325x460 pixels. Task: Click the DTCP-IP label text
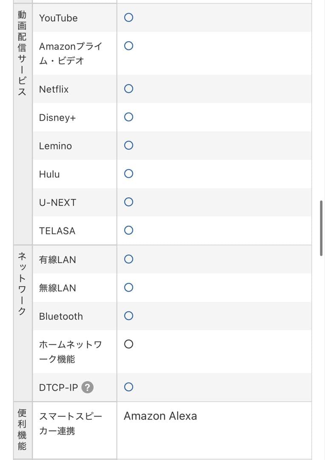[58, 388]
